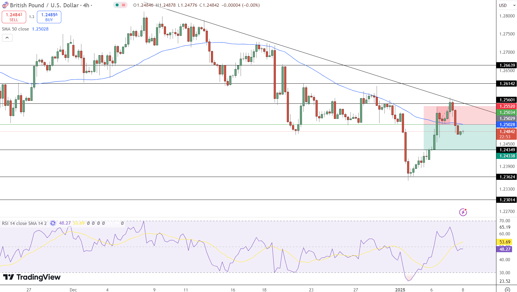The width and height of the screenshot is (517, 292).
Task: Click the green 1.24338 target price label
Action: pyautogui.click(x=507, y=156)
